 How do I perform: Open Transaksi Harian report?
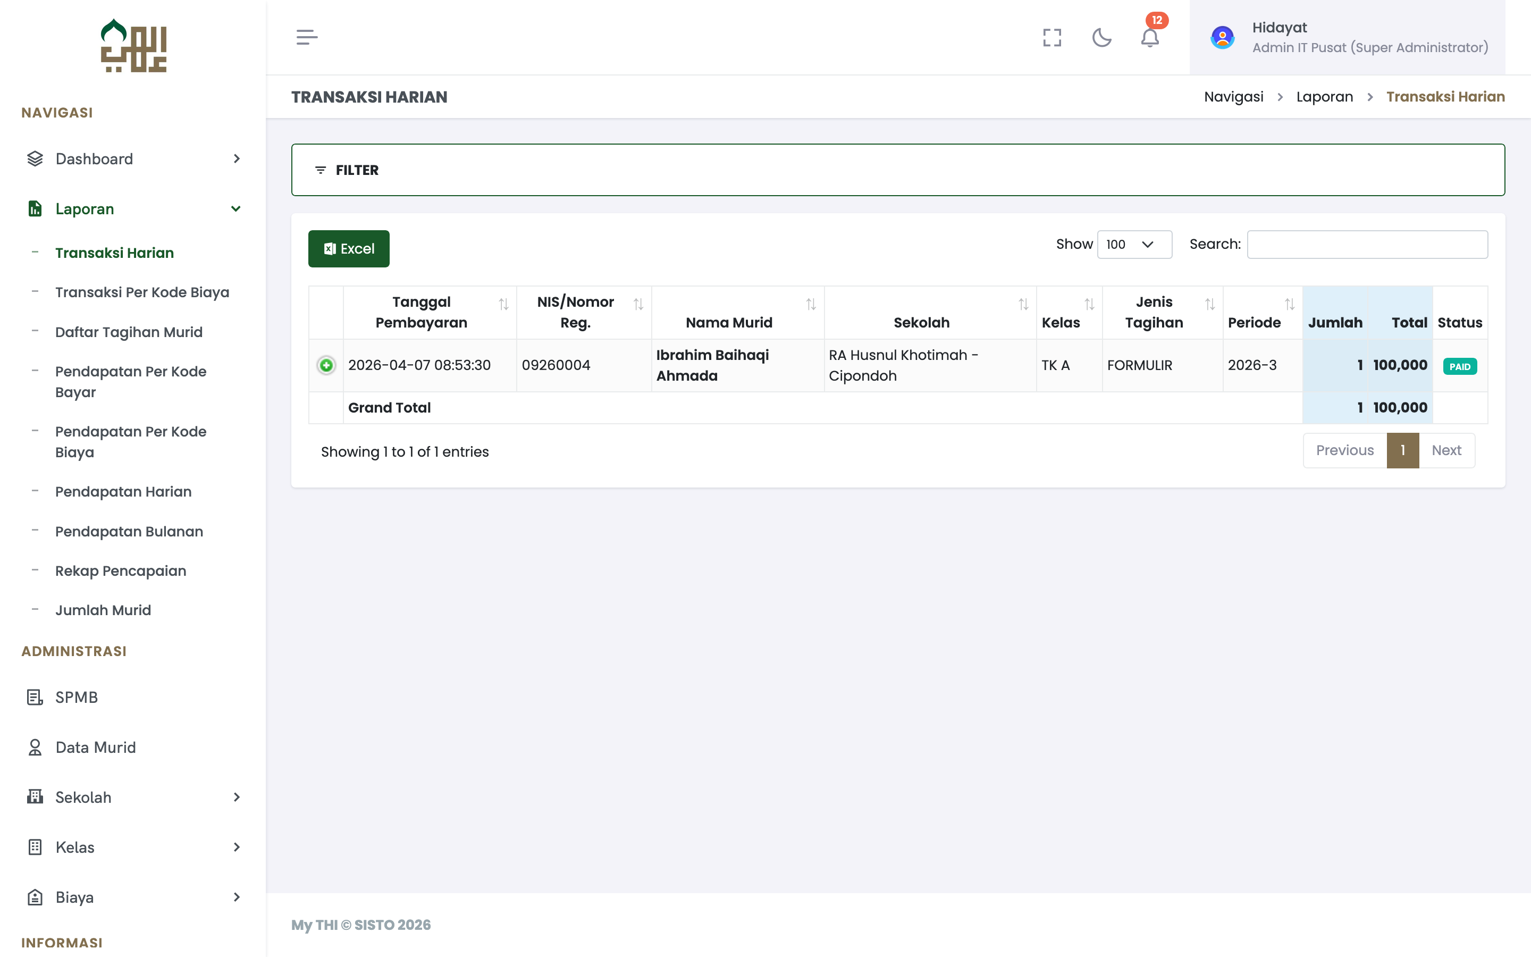(x=114, y=253)
